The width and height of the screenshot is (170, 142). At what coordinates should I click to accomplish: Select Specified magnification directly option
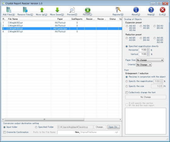[127, 46]
